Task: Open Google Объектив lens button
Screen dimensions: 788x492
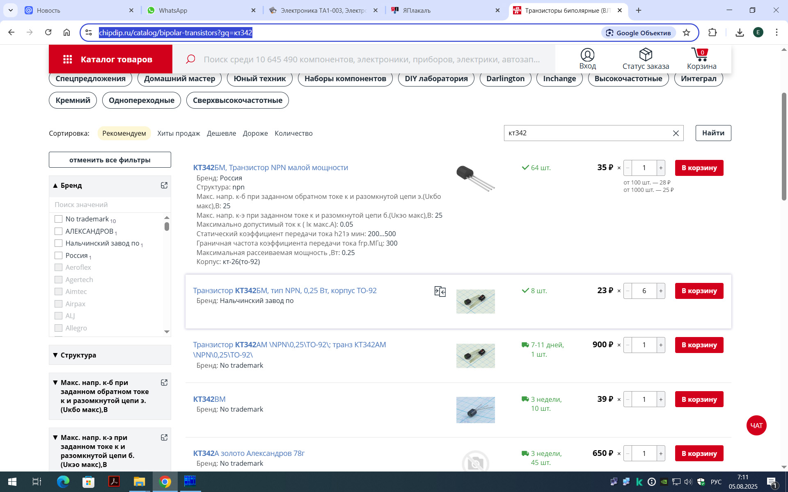Action: (639, 33)
